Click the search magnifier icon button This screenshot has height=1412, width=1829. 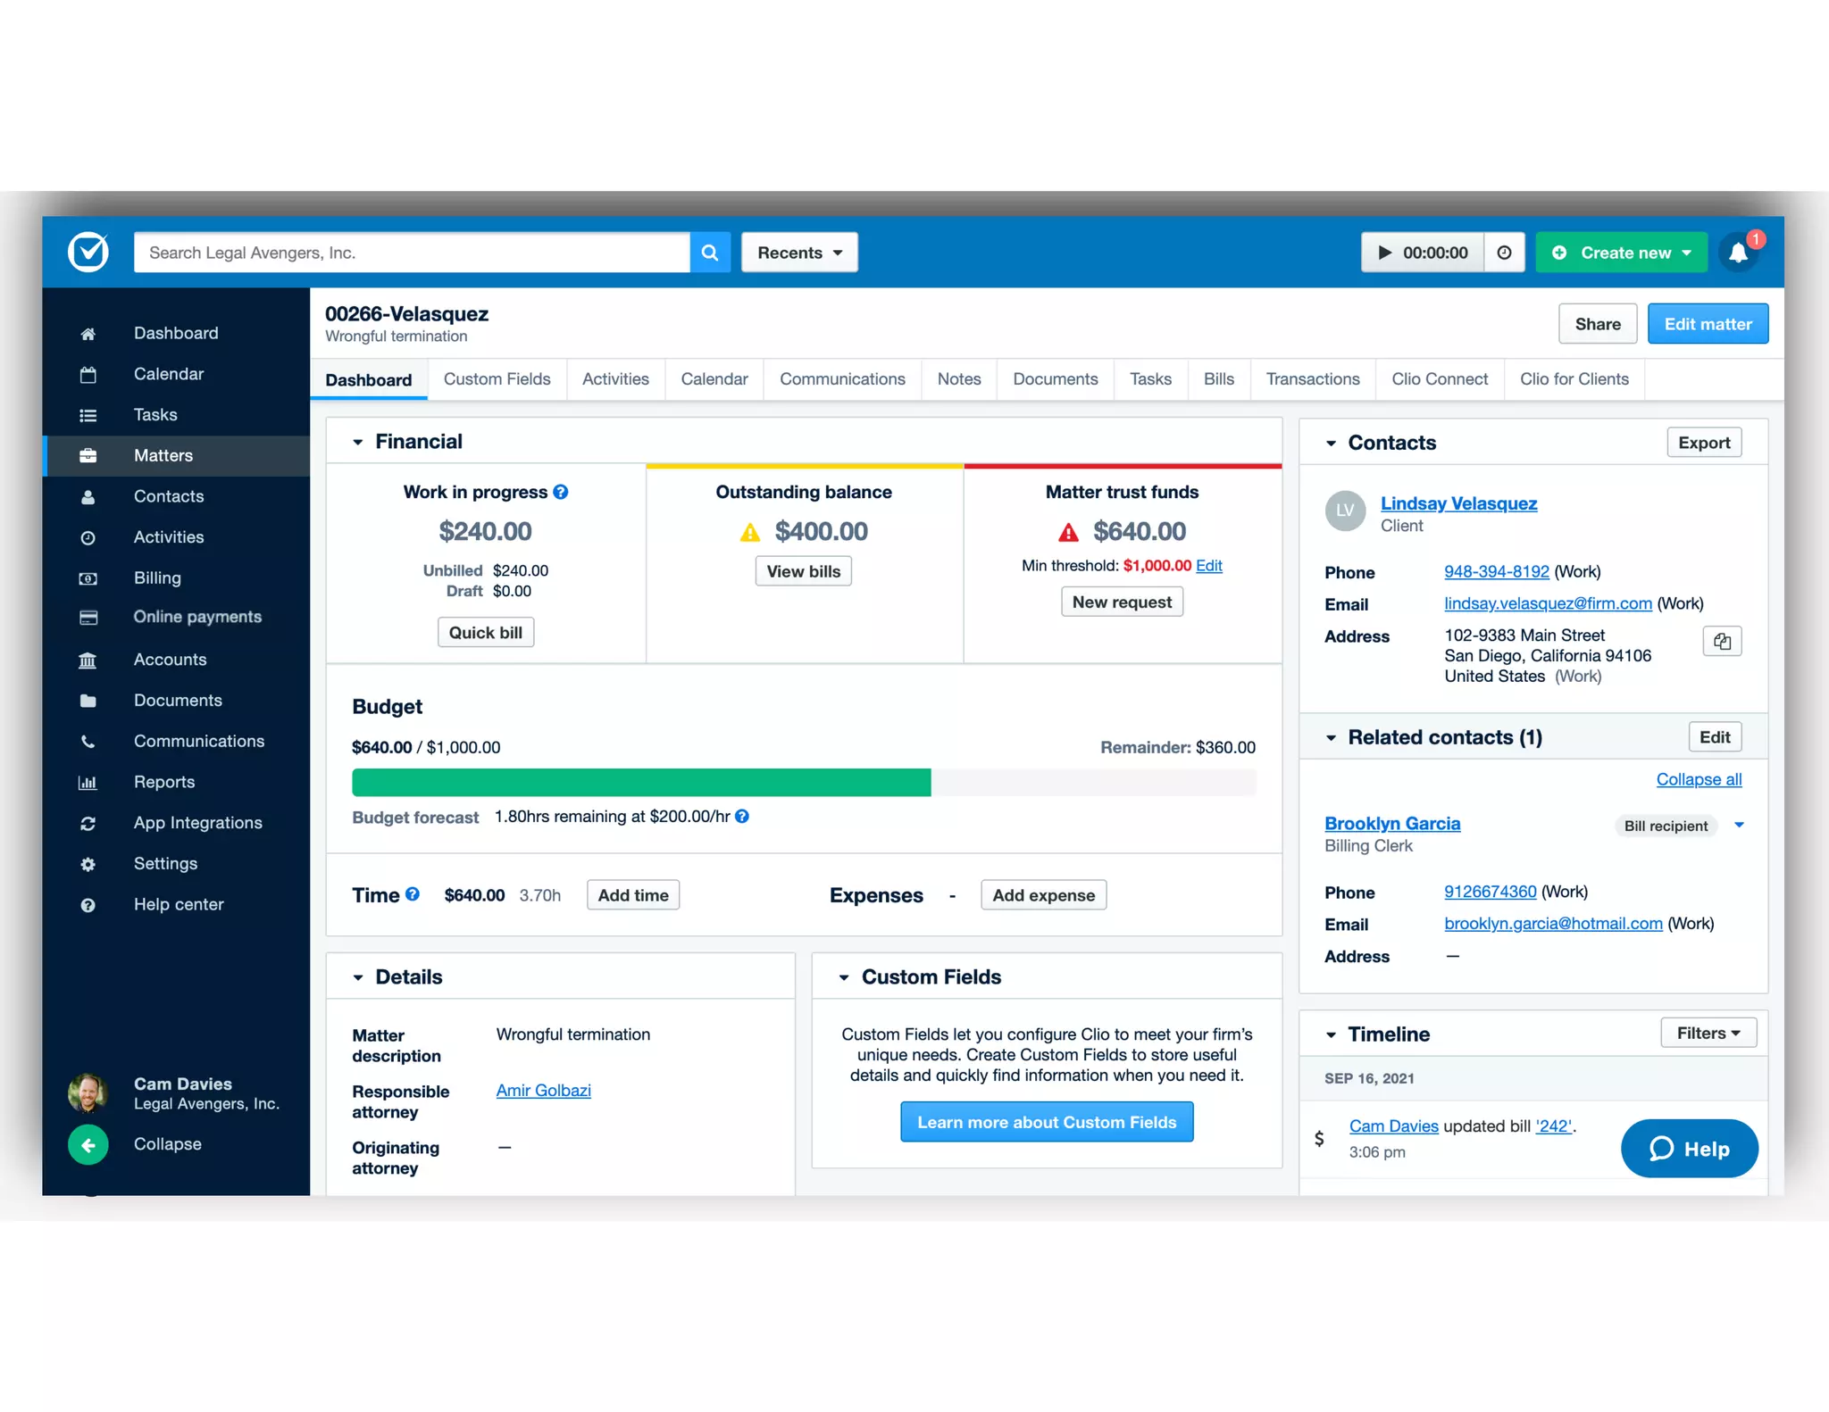tap(710, 253)
